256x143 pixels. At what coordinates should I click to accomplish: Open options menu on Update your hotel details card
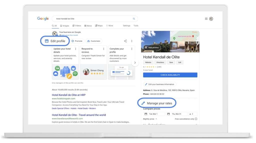75,49
